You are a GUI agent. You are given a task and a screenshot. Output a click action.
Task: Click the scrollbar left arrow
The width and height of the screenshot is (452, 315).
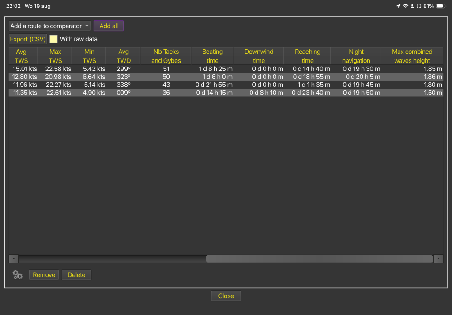tap(14, 259)
